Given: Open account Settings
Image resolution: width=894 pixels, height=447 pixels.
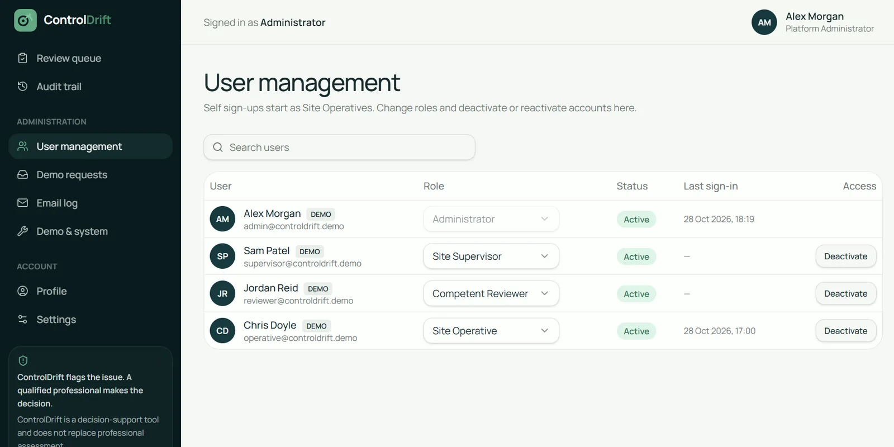Looking at the screenshot, I should pyautogui.click(x=91, y=319).
